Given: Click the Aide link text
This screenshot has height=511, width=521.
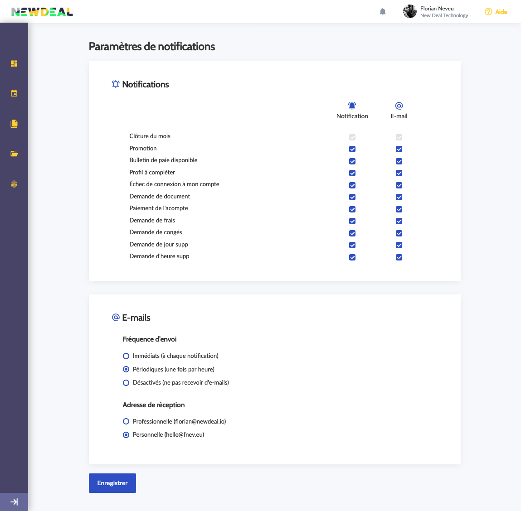Looking at the screenshot, I should (501, 12).
